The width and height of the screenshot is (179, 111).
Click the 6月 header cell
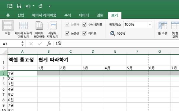click(160, 68)
